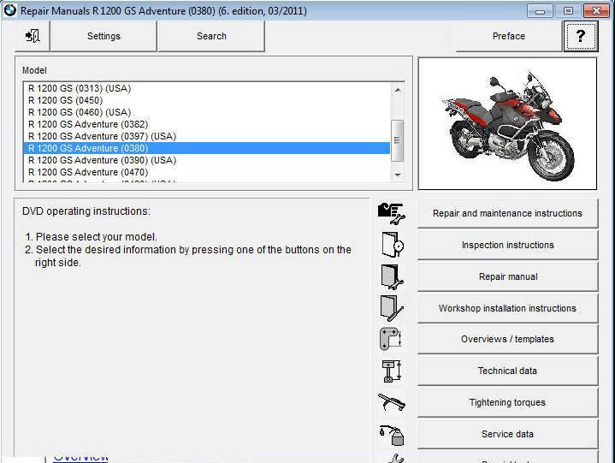The height and width of the screenshot is (463, 615).
Task: Click Tightening torques wrench icon
Action: 392,402
